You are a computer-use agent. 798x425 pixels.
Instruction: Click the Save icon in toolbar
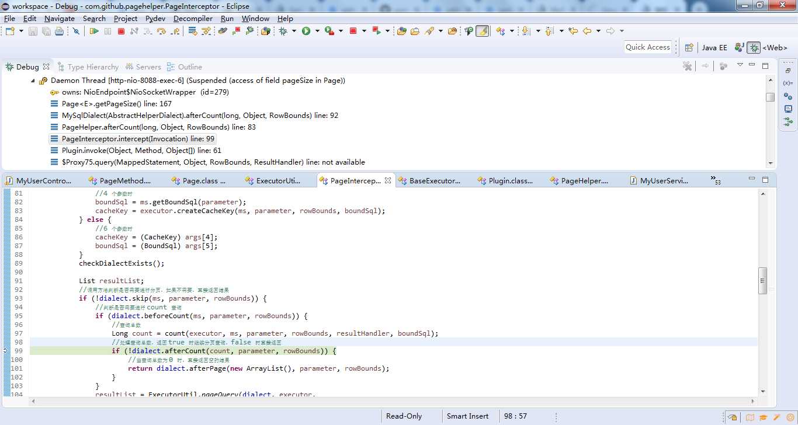(x=33, y=31)
